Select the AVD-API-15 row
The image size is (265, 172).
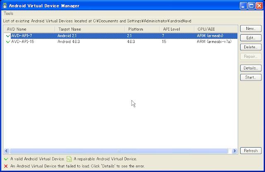click(x=120, y=41)
